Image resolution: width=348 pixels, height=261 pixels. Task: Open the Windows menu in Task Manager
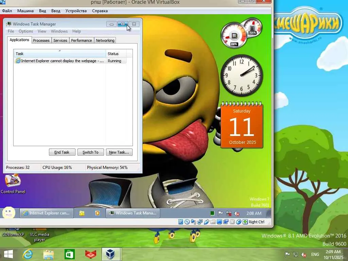(x=59, y=31)
